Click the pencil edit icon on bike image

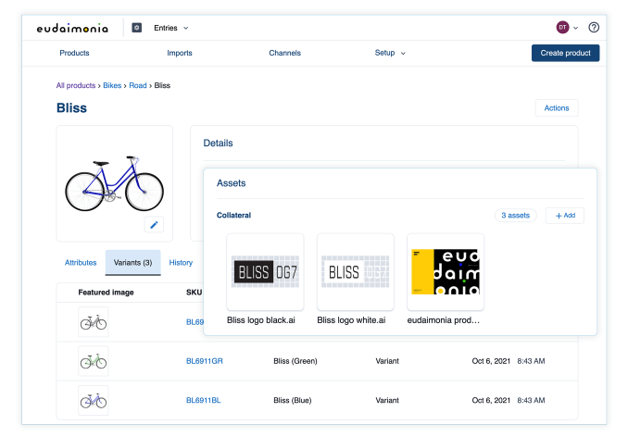(154, 225)
